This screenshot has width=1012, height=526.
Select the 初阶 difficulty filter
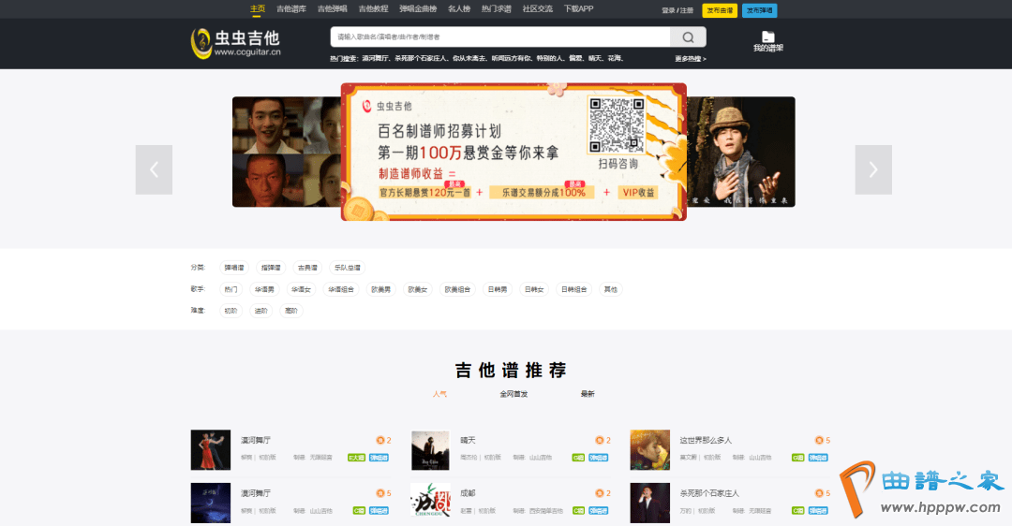click(231, 311)
